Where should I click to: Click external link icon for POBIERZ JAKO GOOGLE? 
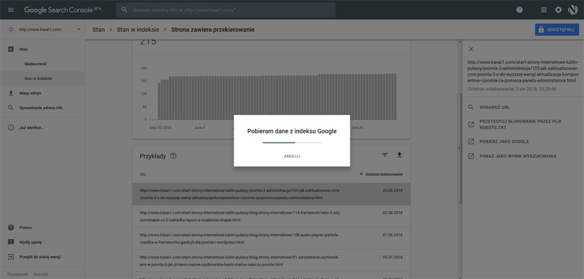click(x=471, y=142)
